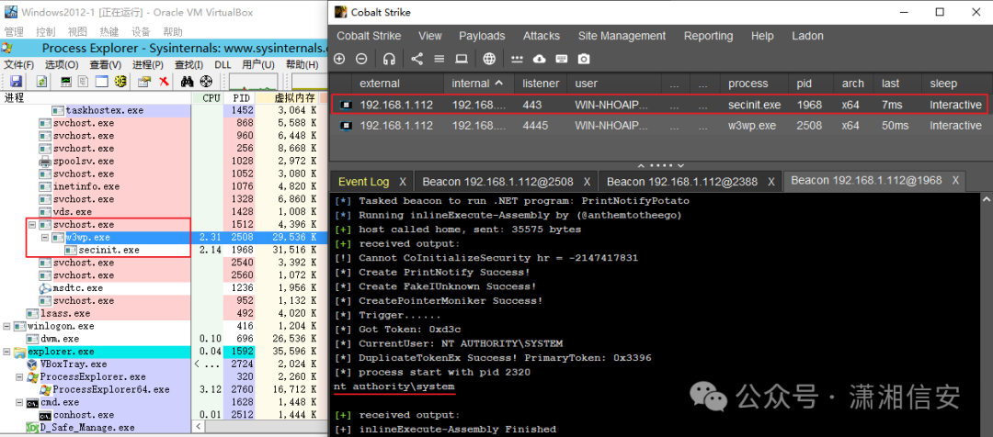Screen dimensions: 993x437
Task: Collapse the svchost.exe tree node with PID 1512
Action: 32,225
